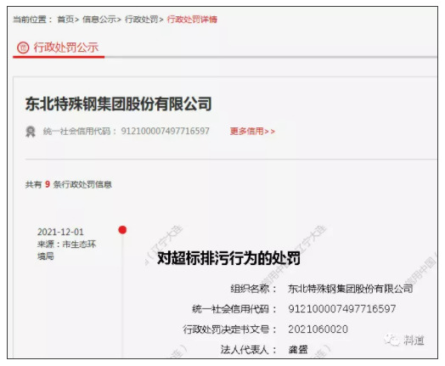The image size is (445, 366).
Task: Click the date 2021-12-01 entry
Action: coord(60,232)
